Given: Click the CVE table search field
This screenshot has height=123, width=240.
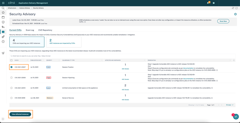Looking at the screenshot, I should pyautogui.click(x=122, y=56).
